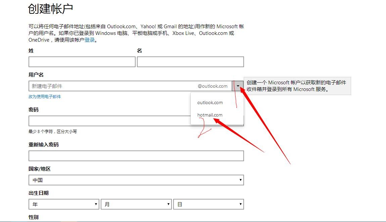Click the 创建帐户 page heading
This screenshot has height=222, width=386.
51,9
